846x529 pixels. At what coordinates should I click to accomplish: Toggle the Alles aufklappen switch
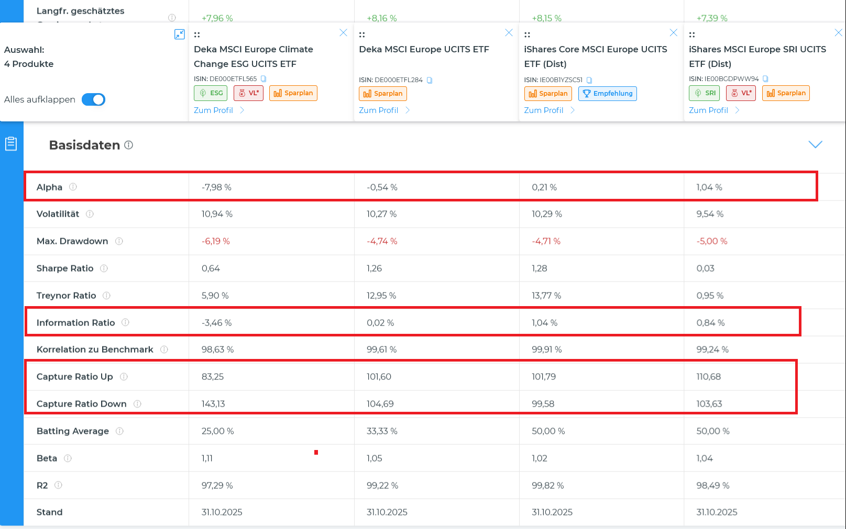tap(94, 99)
